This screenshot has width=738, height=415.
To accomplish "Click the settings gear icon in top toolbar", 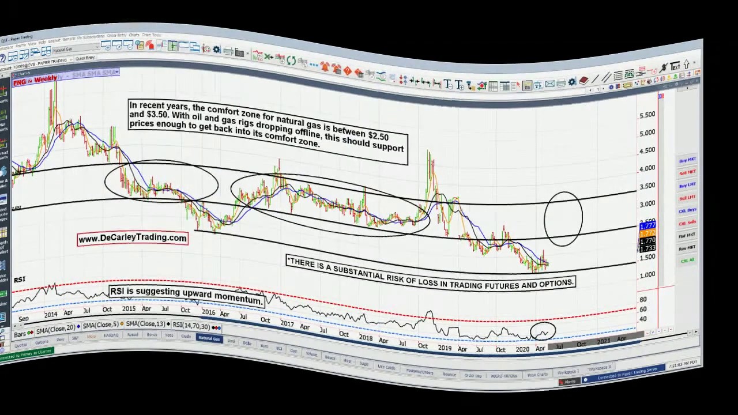I will click(216, 50).
